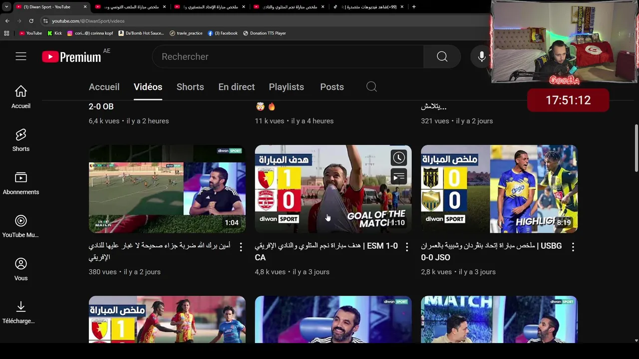Viewport: 639px width, 359px height.
Task: Click the 4,8 k vues text
Action: coord(270,272)
